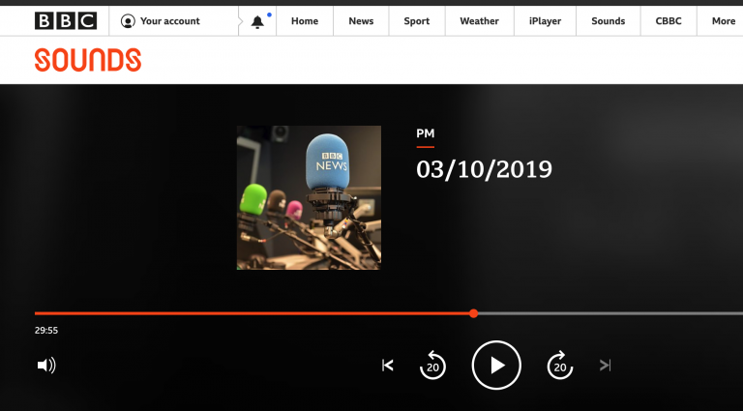Open the notifications bell

coord(257,21)
